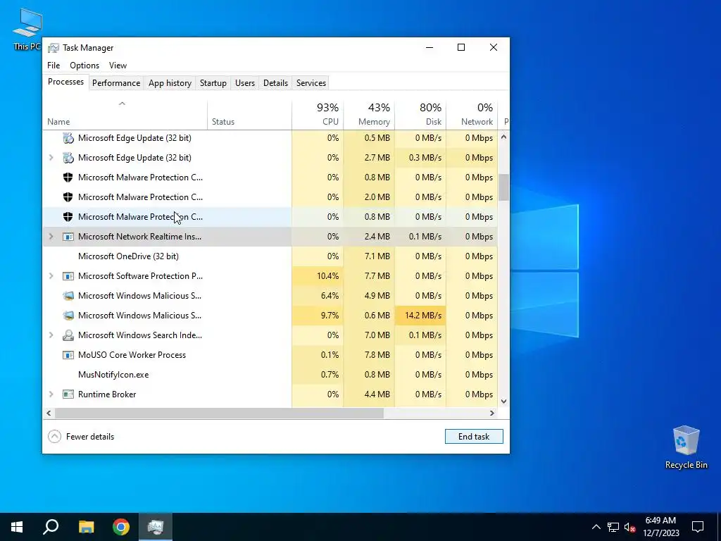Expand the Runtime Broker row
Viewport: 721px width, 541px height.
click(x=51, y=394)
